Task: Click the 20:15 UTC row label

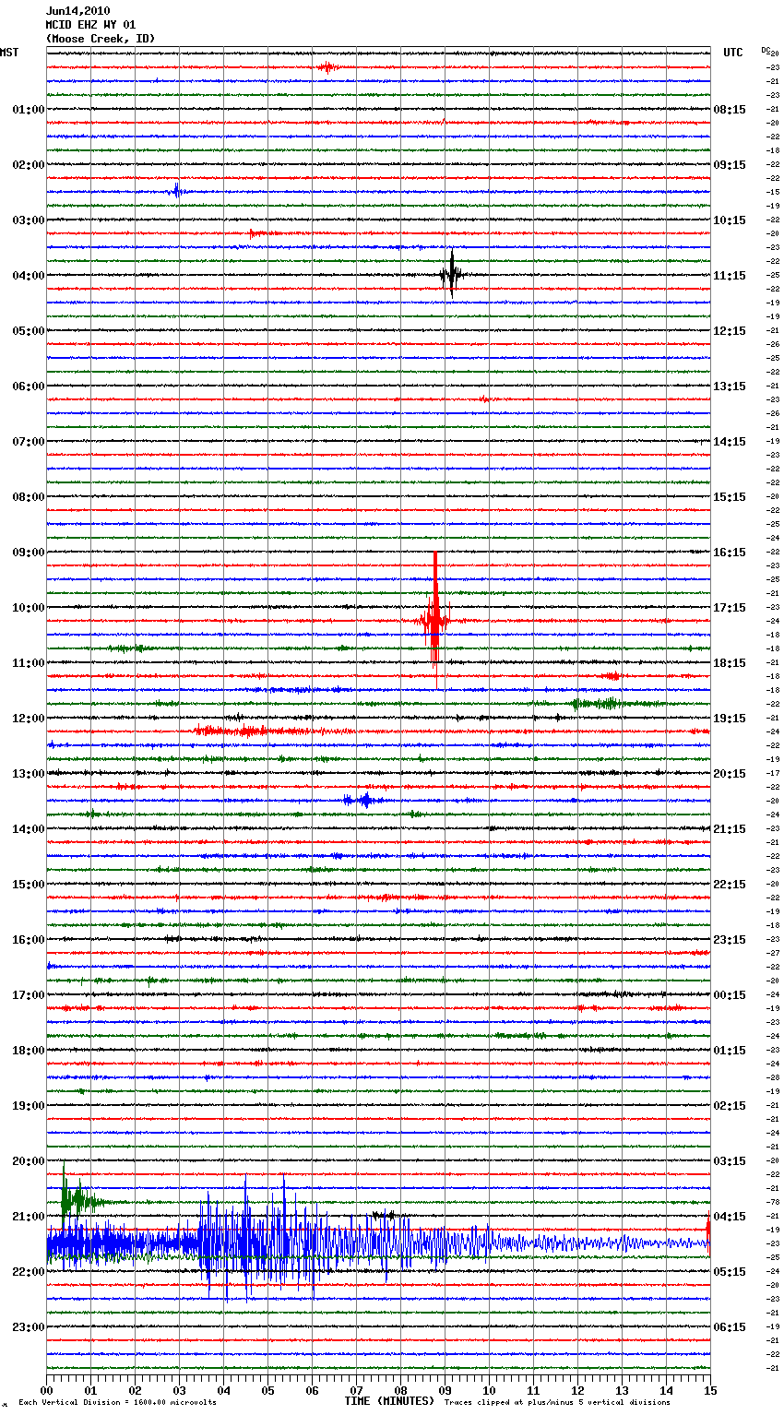Action: click(x=730, y=774)
